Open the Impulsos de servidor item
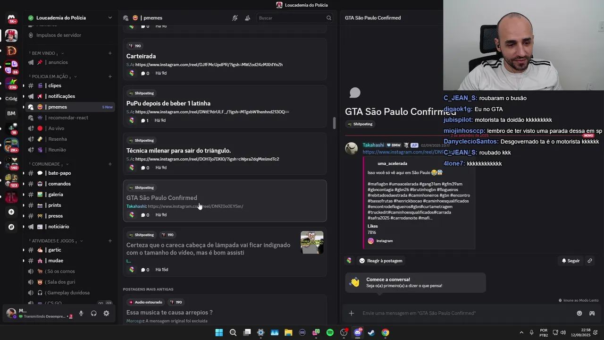 pyautogui.click(x=70, y=35)
